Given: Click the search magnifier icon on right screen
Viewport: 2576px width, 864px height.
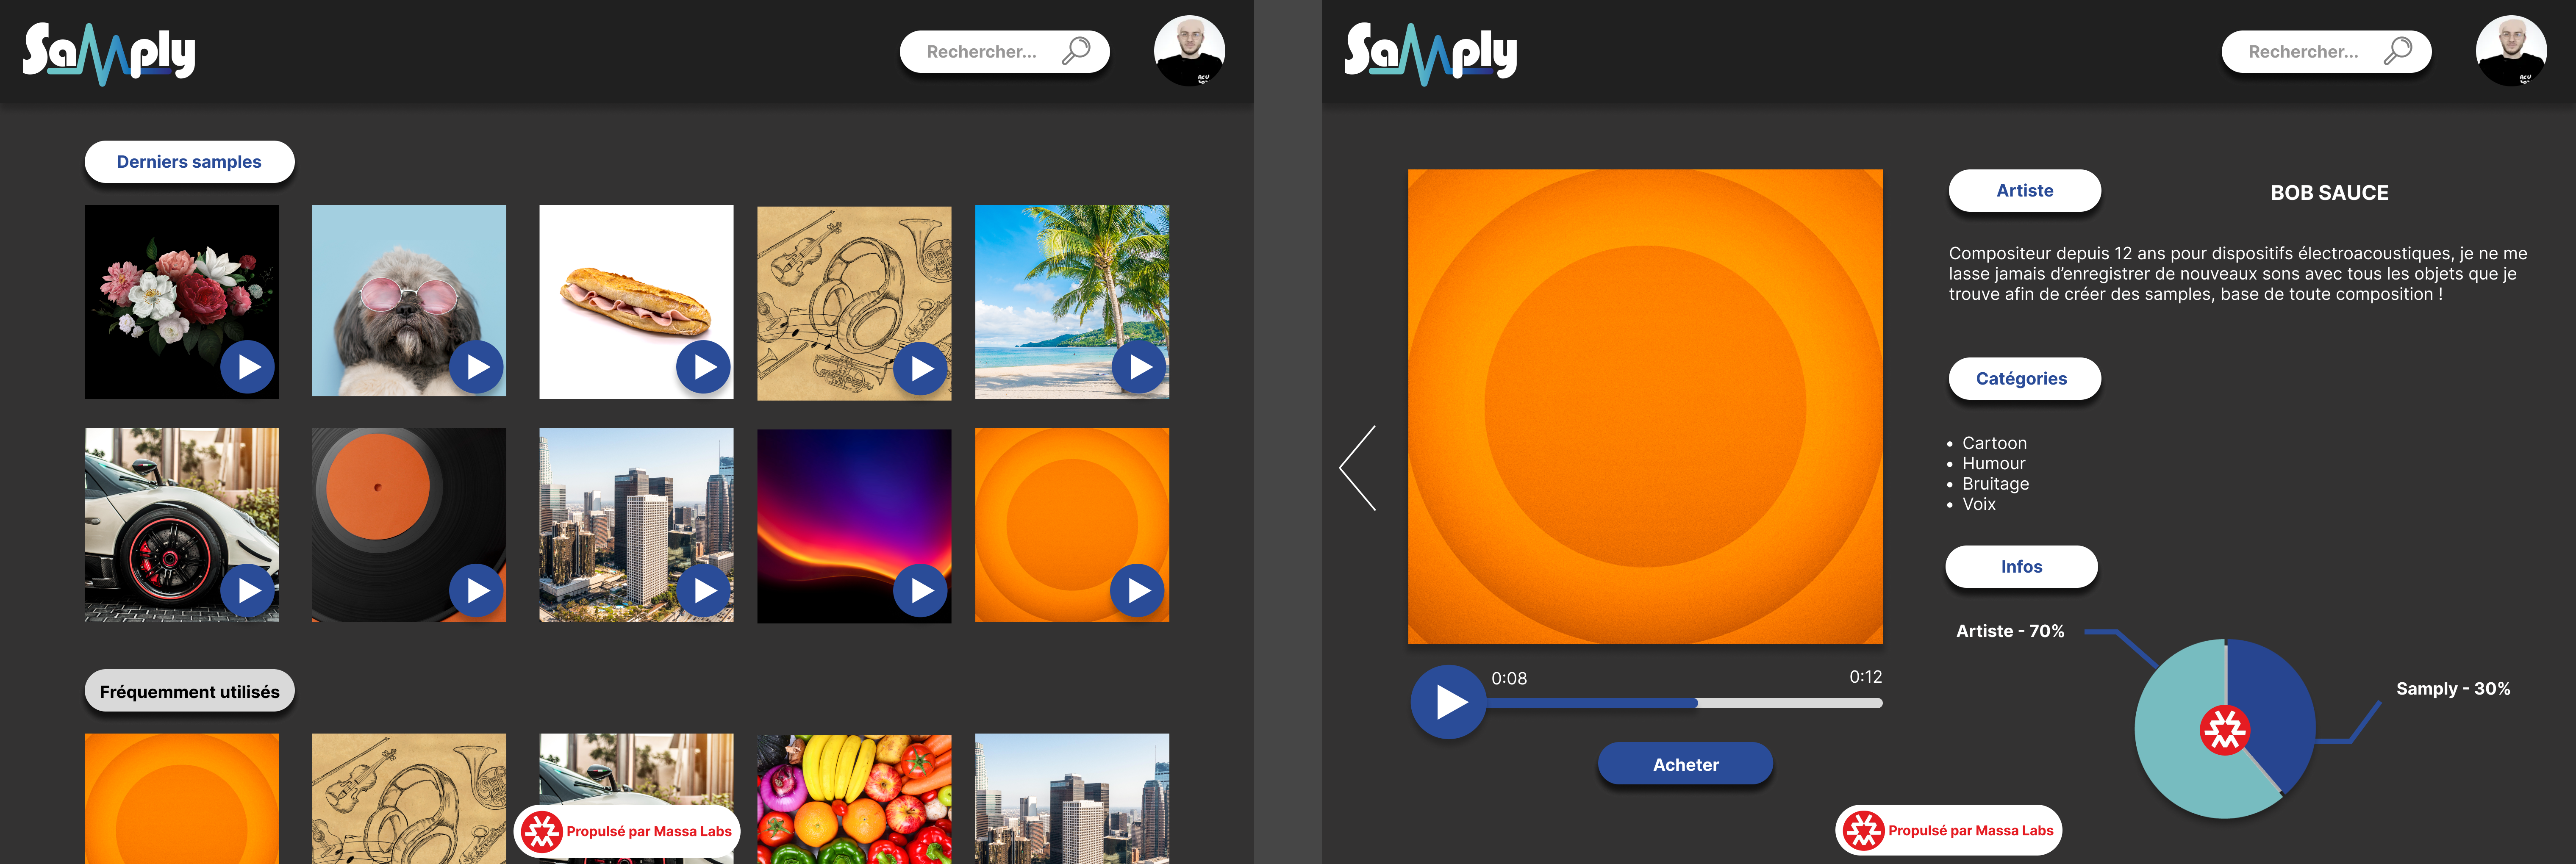Looking at the screenshot, I should tap(2398, 51).
